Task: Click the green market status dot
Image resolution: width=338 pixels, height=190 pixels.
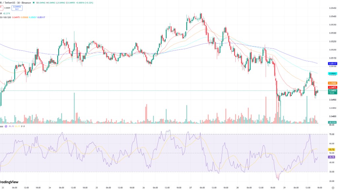Action: (x=34, y=2)
